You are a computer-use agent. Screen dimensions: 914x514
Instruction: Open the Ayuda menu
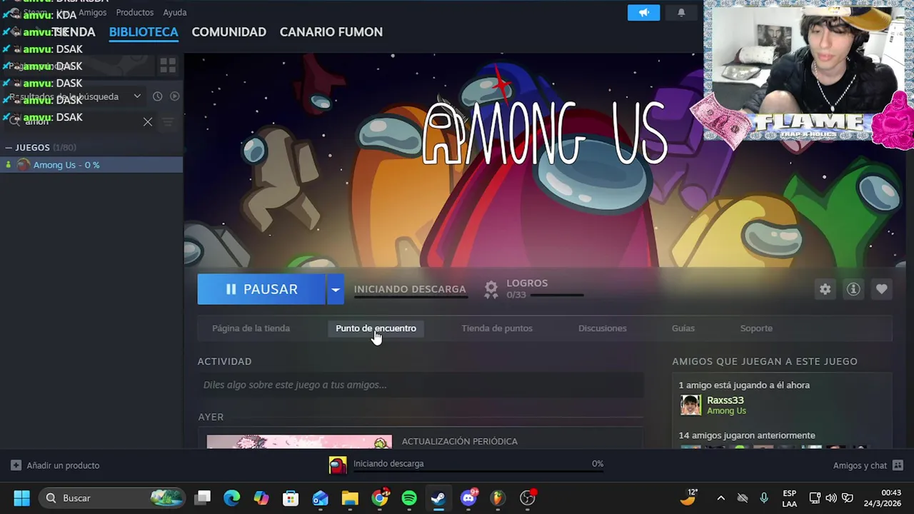pos(175,13)
